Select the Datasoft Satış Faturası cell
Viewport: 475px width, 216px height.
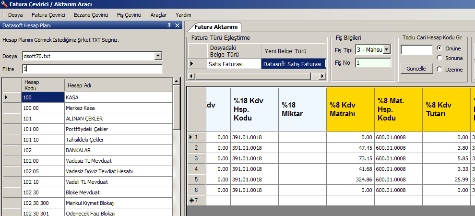click(x=293, y=64)
